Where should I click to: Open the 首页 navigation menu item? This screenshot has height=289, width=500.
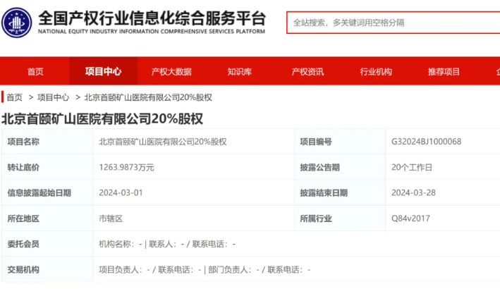[35, 71]
